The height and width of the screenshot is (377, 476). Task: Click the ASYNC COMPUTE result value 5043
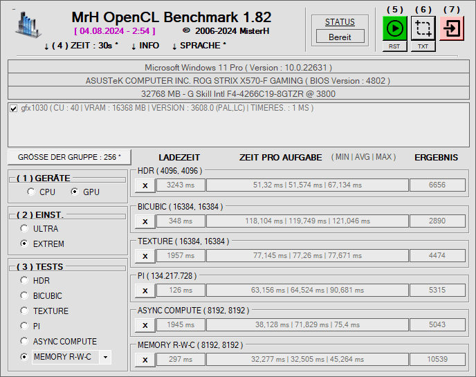pyautogui.click(x=437, y=325)
